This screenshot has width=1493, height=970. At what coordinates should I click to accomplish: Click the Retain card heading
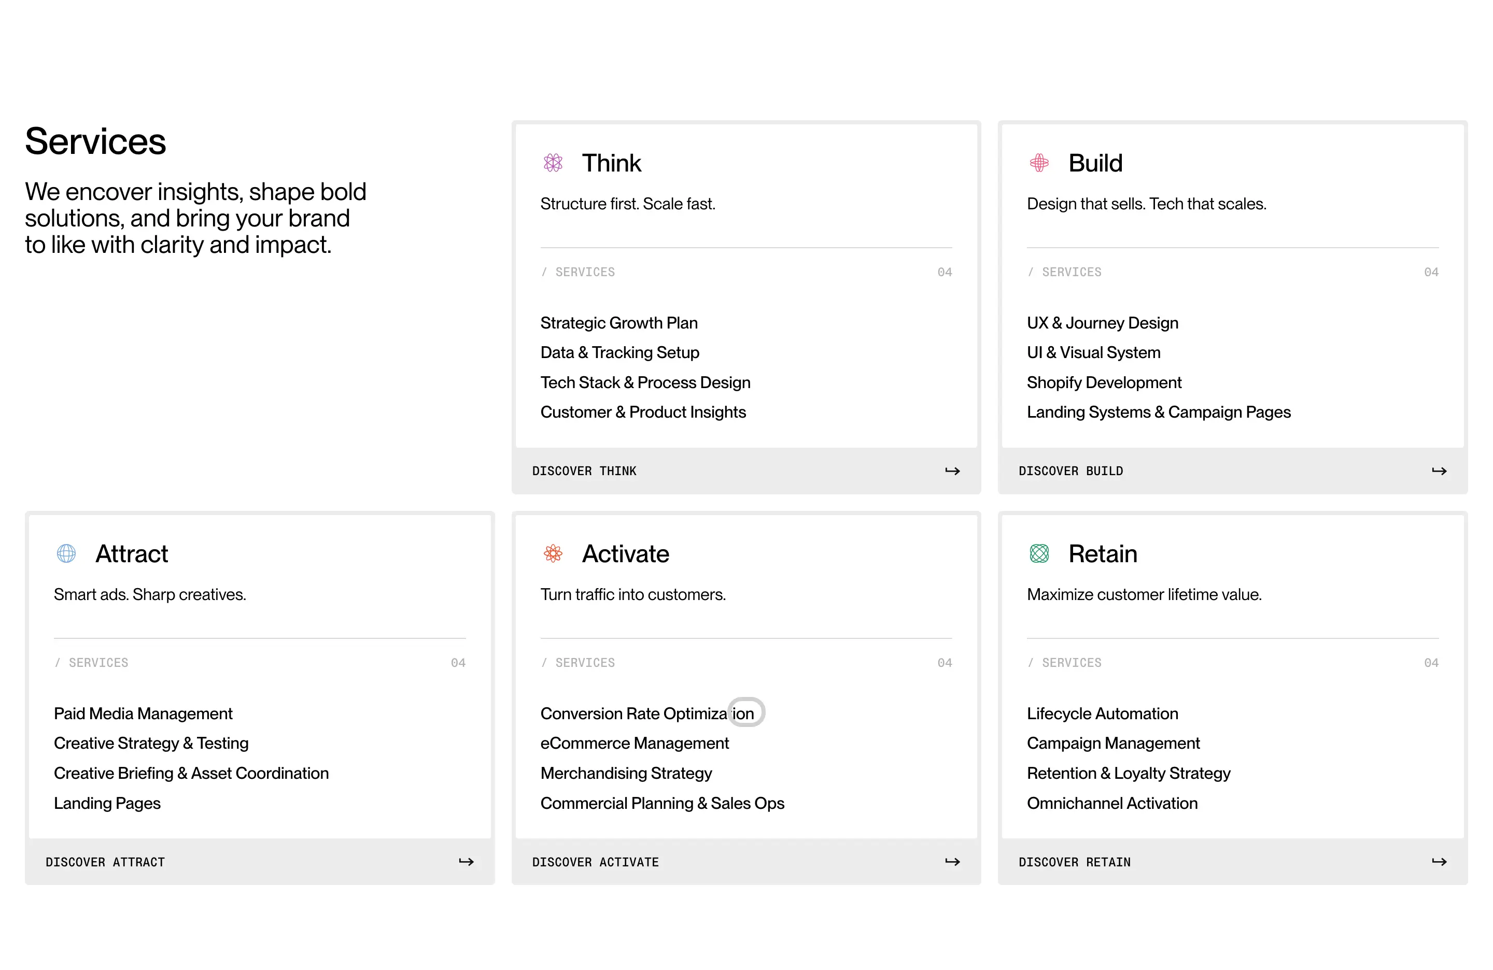1103,554
